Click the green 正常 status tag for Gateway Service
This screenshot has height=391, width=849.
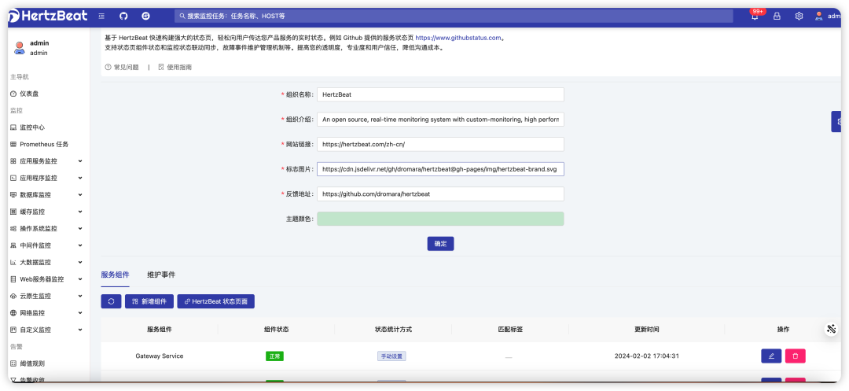tap(274, 356)
